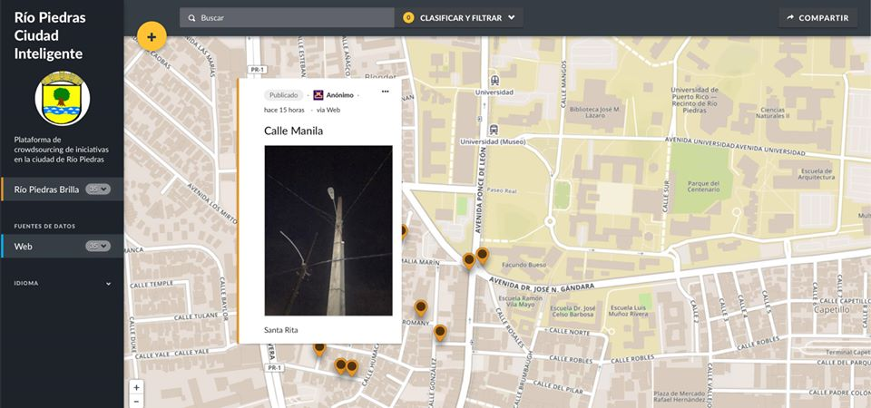This screenshot has width=871, height=408.
Task: Click the Universidad (Museo) station icon
Action: click(494, 130)
